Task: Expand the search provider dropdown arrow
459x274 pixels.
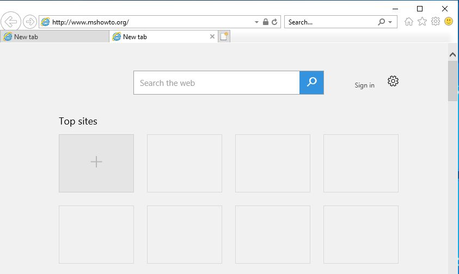Action: click(390, 22)
